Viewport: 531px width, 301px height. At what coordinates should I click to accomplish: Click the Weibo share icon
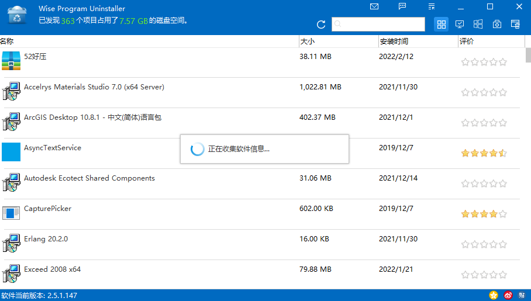508,295
